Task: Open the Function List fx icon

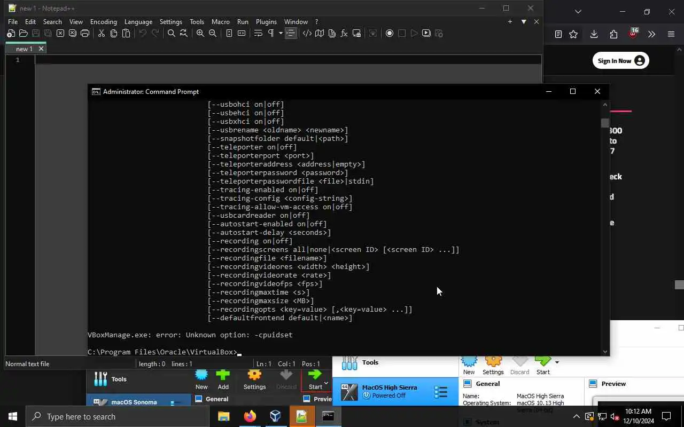Action: click(x=344, y=33)
